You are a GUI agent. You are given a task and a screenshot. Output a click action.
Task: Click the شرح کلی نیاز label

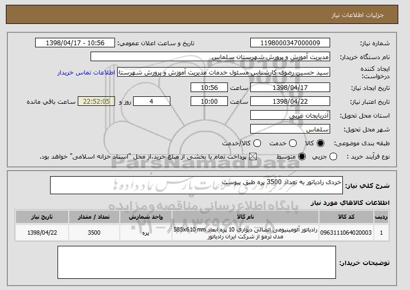click(367, 186)
